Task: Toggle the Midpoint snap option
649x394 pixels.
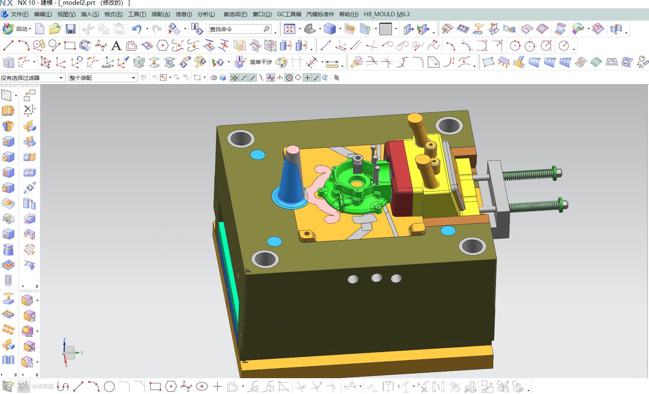Action: click(x=252, y=78)
